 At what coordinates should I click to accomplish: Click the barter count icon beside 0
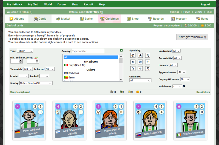129,92
